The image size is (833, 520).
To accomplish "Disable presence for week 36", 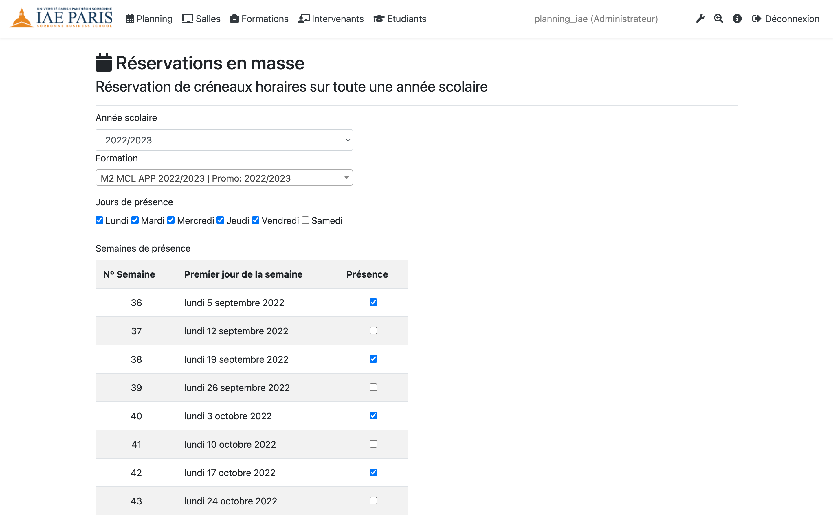I will (x=373, y=302).
